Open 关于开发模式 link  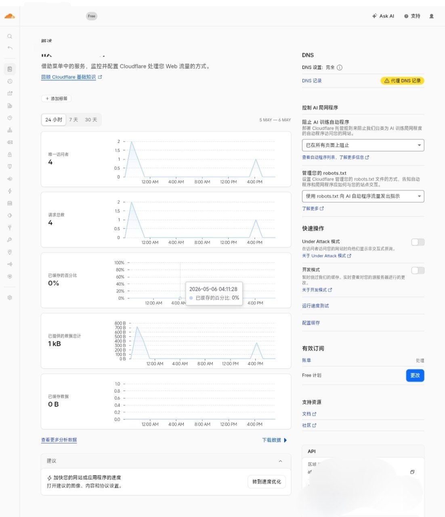317,290
